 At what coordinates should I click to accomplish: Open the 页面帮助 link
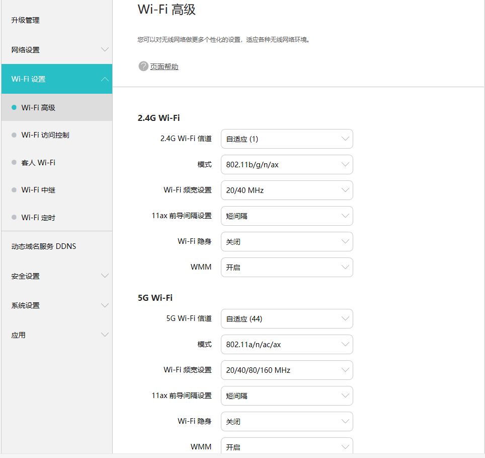[164, 67]
